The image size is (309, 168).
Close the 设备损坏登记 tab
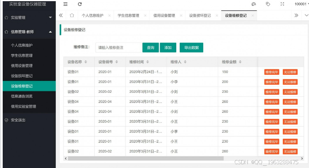click(x=217, y=15)
